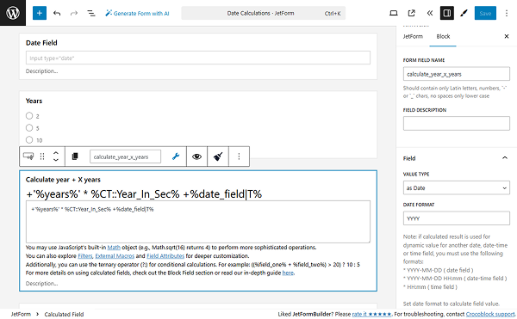This screenshot has width=517, height=319.
Task: Switch to the JetForm tab
Action: [413, 36]
